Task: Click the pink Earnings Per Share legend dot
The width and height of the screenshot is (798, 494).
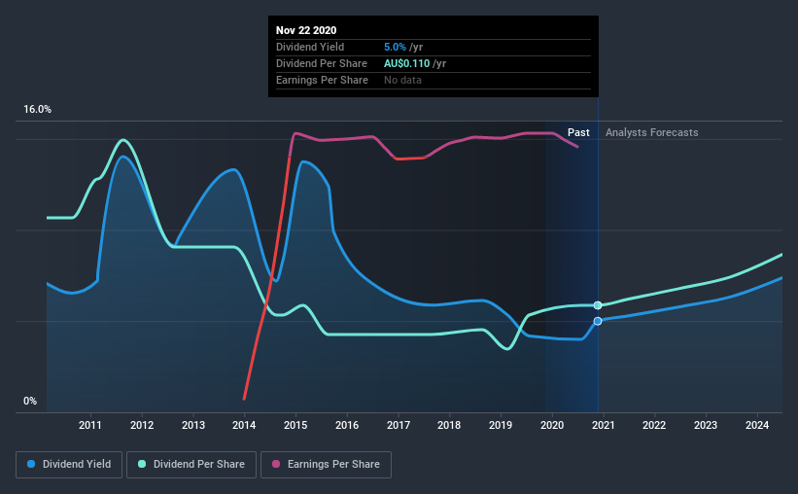Action: [276, 464]
